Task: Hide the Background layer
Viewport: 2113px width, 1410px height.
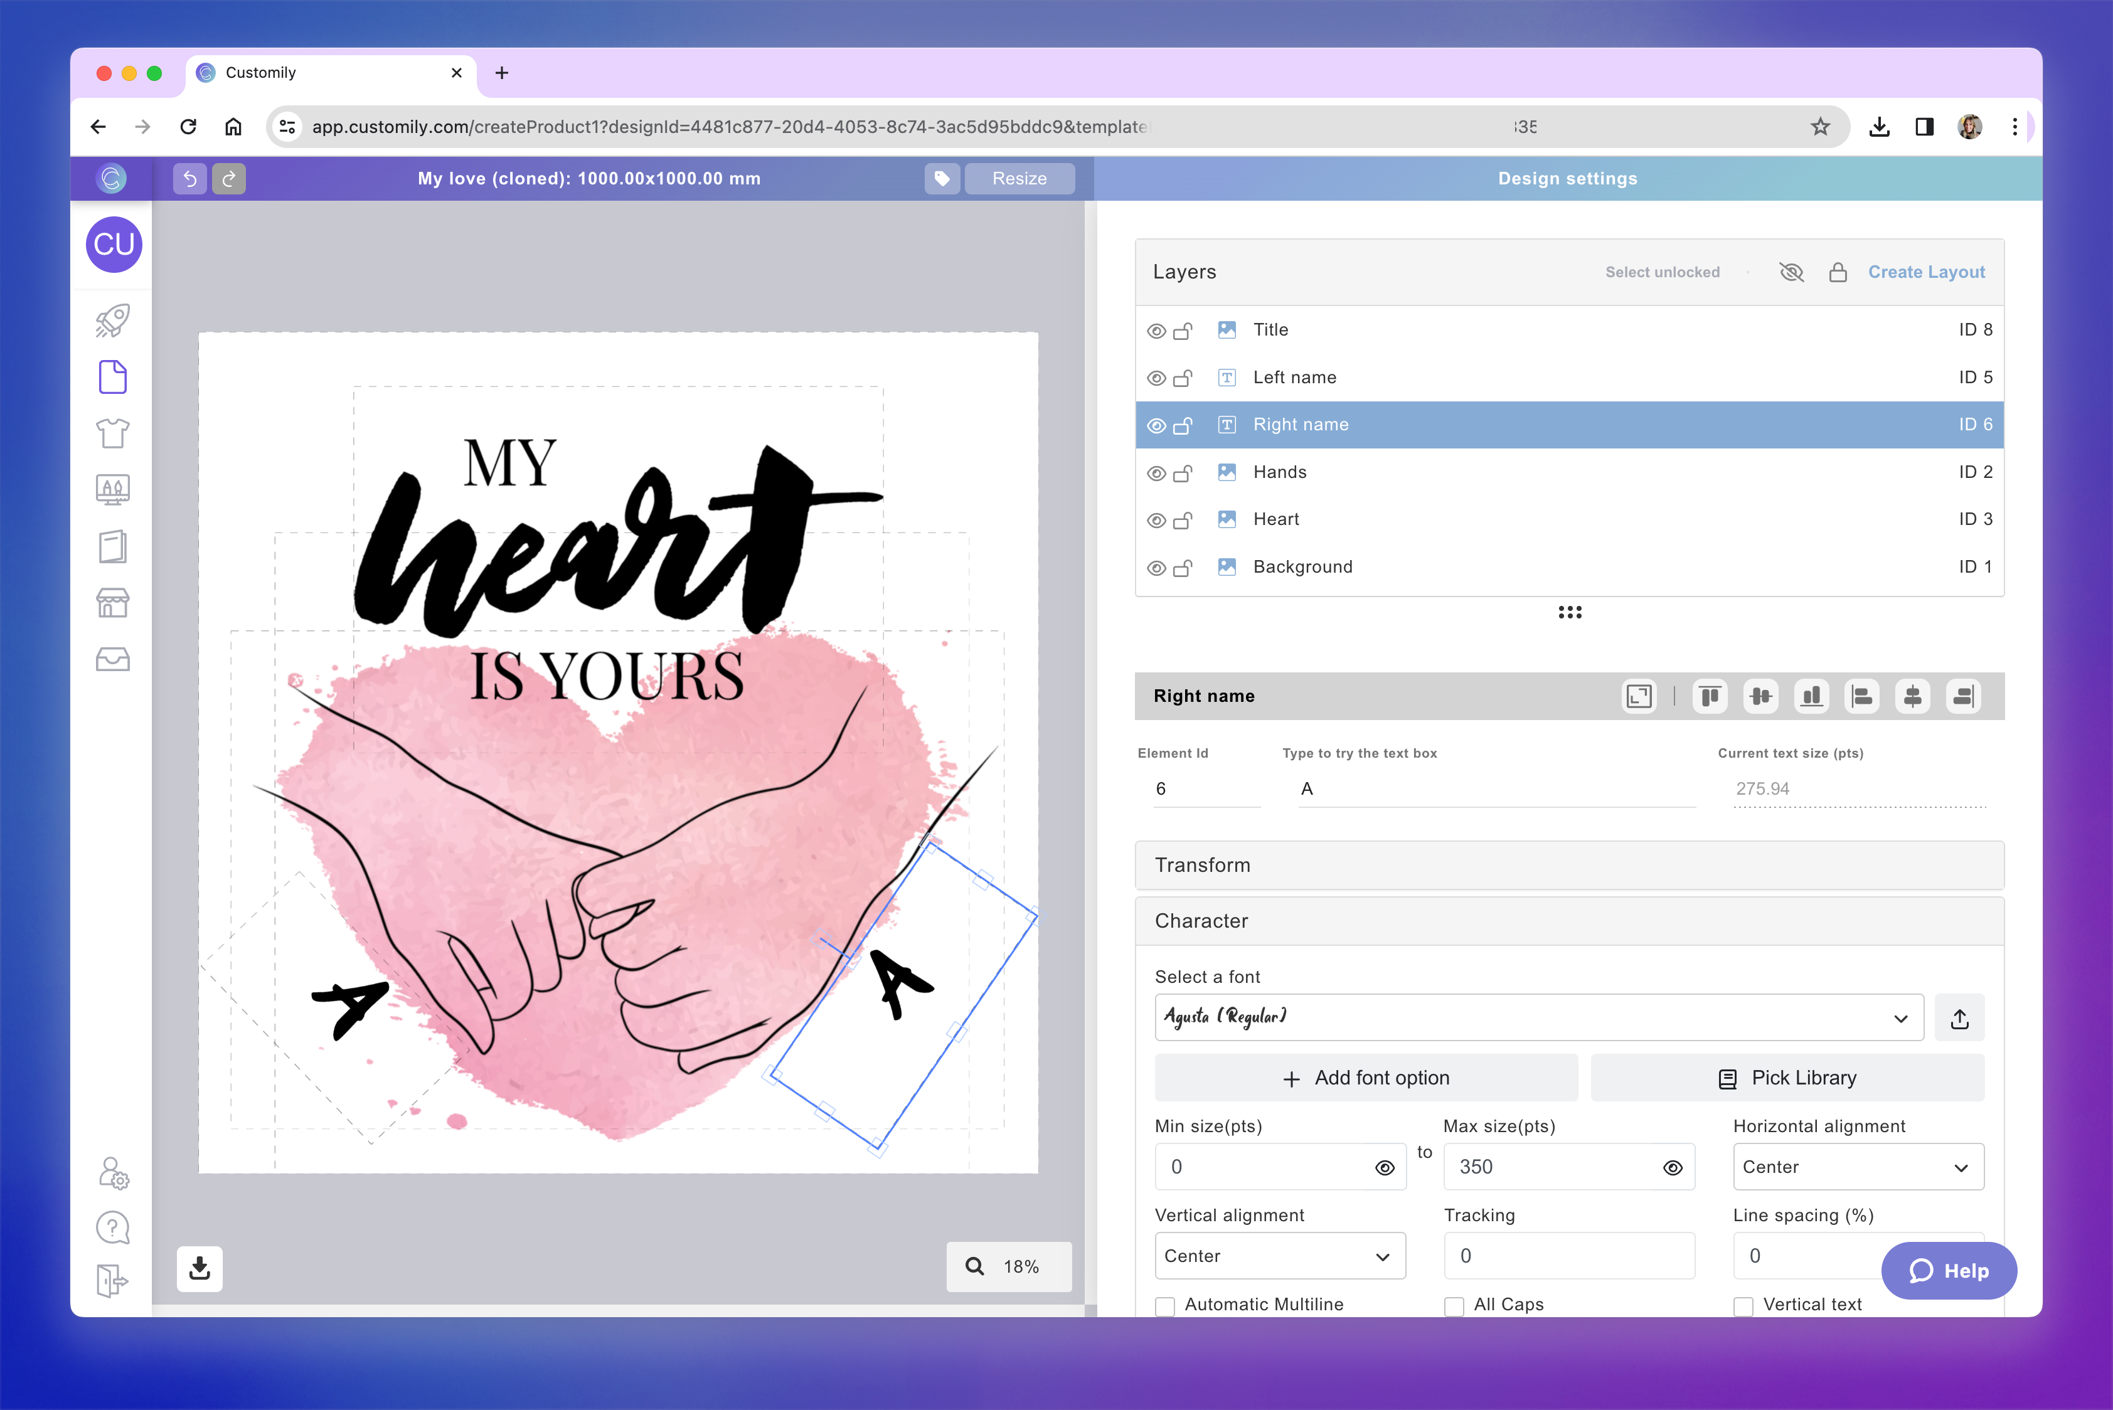Action: click(x=1156, y=566)
